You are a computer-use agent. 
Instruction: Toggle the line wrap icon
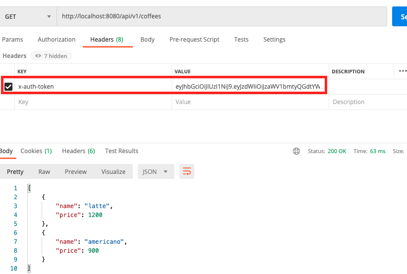coord(186,171)
